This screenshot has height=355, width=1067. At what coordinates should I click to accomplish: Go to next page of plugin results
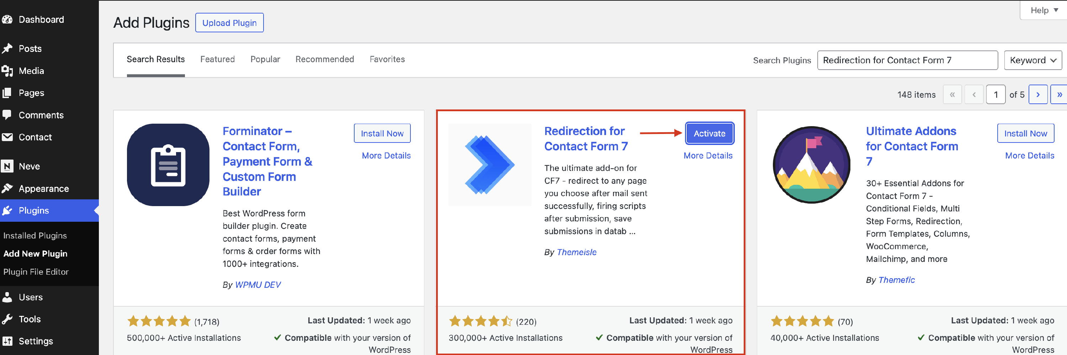point(1037,95)
